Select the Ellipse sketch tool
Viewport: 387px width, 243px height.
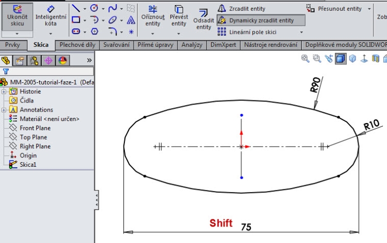pyautogui.click(x=112, y=20)
